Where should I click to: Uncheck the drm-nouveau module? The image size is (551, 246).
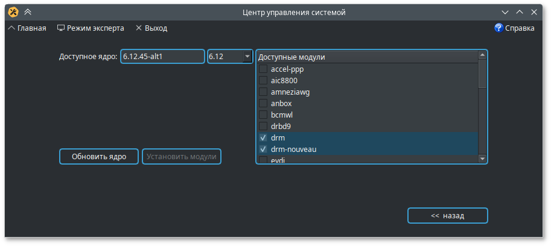coord(263,149)
